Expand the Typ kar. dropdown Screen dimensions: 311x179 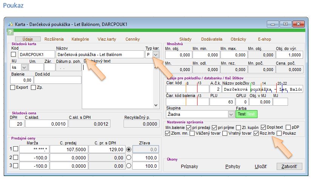pos(156,55)
